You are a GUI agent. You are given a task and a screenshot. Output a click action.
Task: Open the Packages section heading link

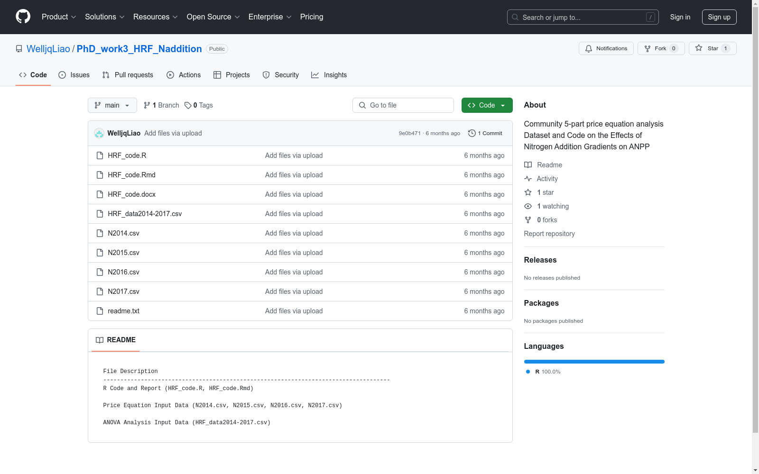(x=541, y=303)
